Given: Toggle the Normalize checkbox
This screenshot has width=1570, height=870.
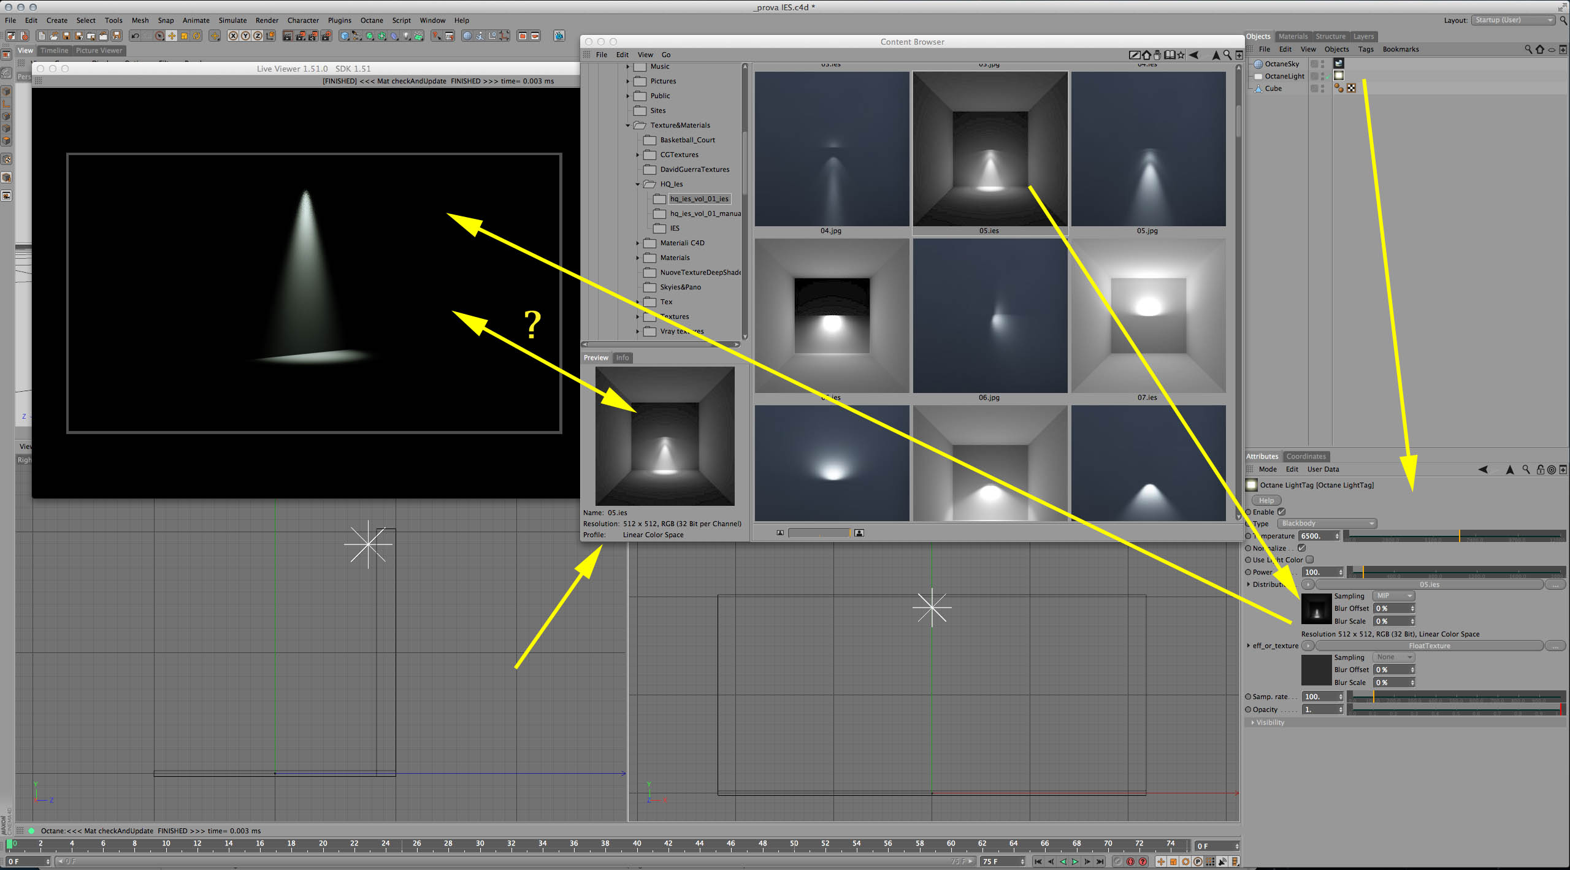Looking at the screenshot, I should [x=1301, y=548].
